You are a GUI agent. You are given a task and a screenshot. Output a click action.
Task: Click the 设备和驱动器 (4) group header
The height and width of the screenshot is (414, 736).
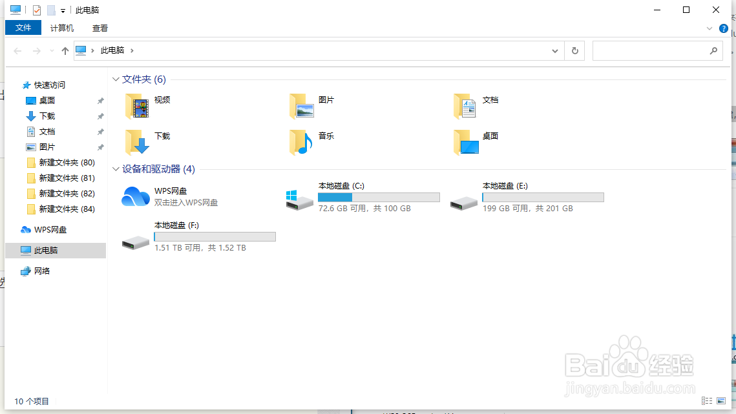[x=159, y=169]
